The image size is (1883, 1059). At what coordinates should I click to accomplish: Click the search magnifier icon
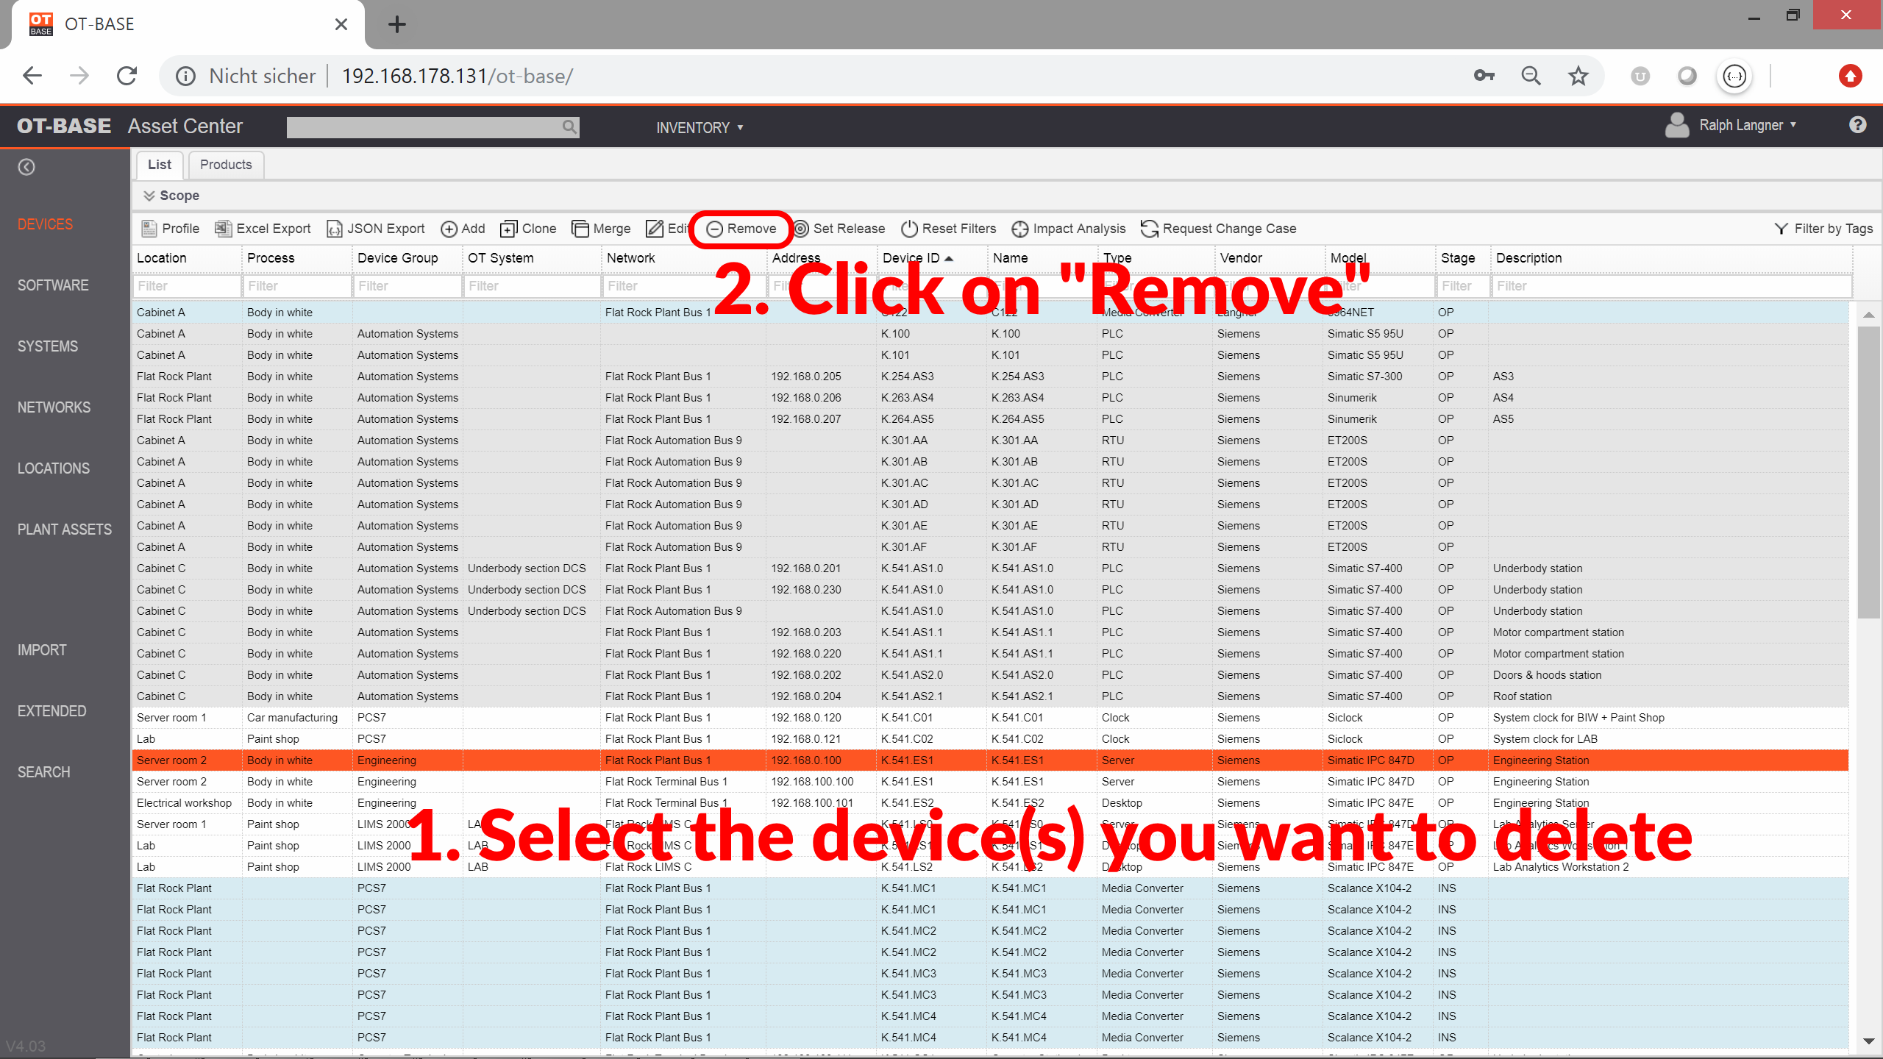(569, 126)
